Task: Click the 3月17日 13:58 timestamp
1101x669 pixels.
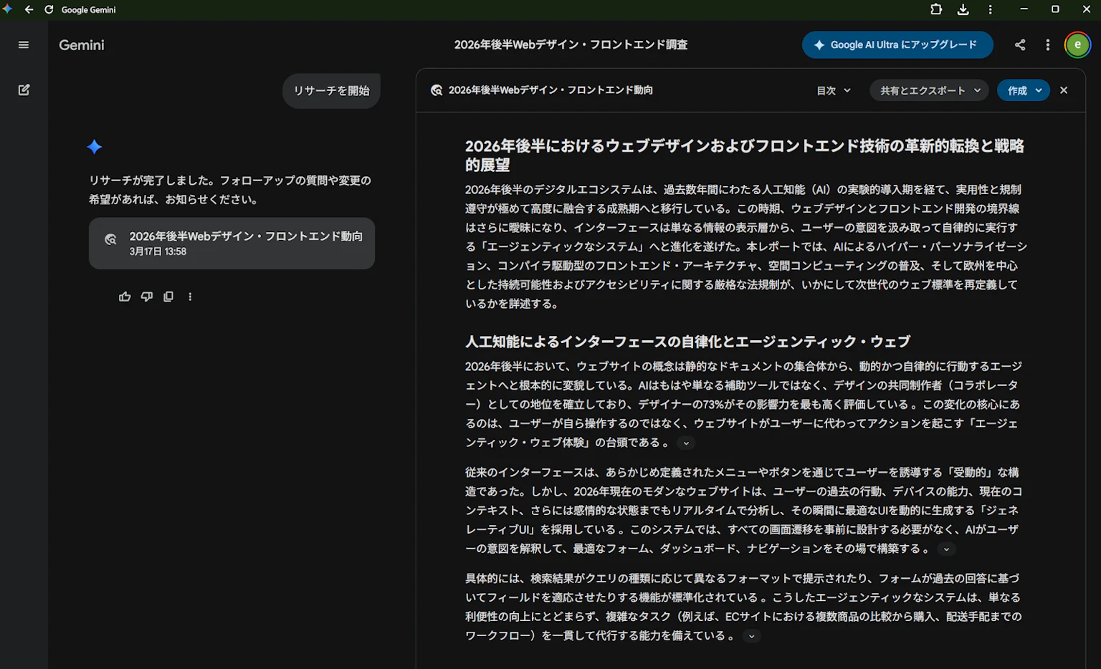Action: click(x=158, y=252)
